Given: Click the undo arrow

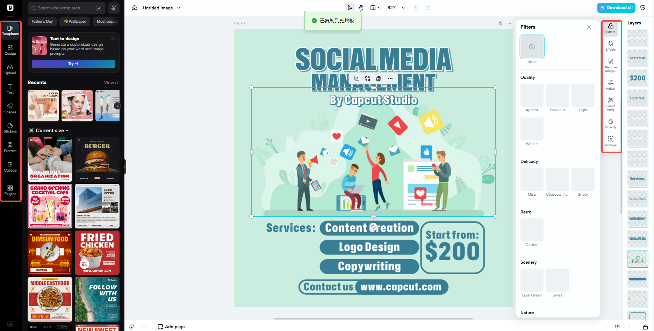Looking at the screenshot, I should pyautogui.click(x=416, y=8).
